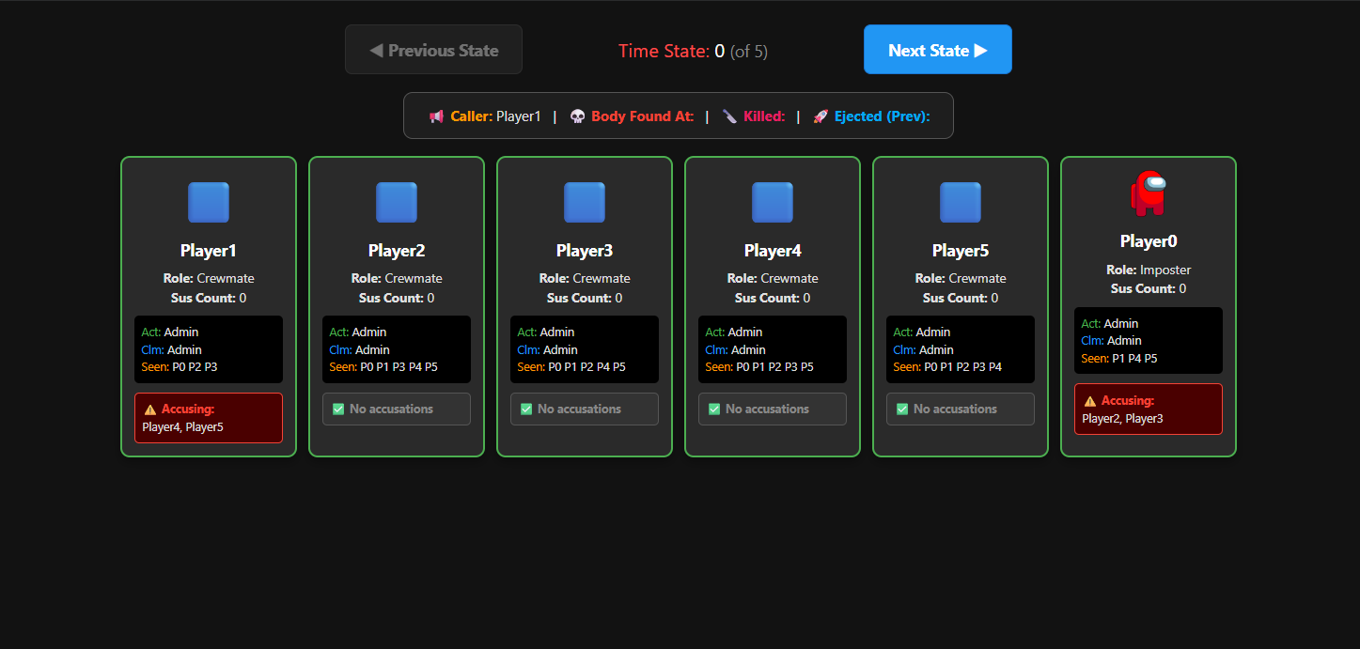Screen dimensions: 1360x649
Task: Click Player1's blue crewmate square icon
Action: (209, 203)
